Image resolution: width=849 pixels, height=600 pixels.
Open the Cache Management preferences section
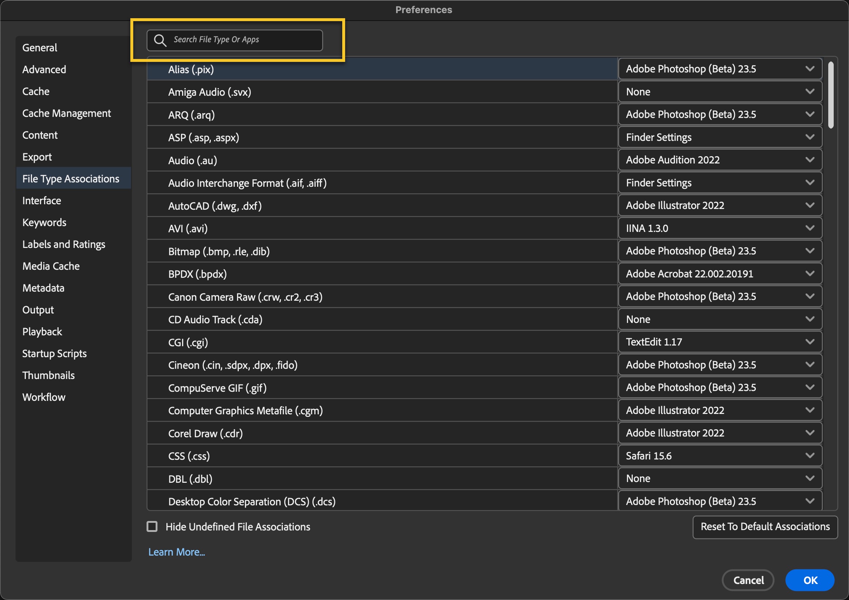[67, 113]
